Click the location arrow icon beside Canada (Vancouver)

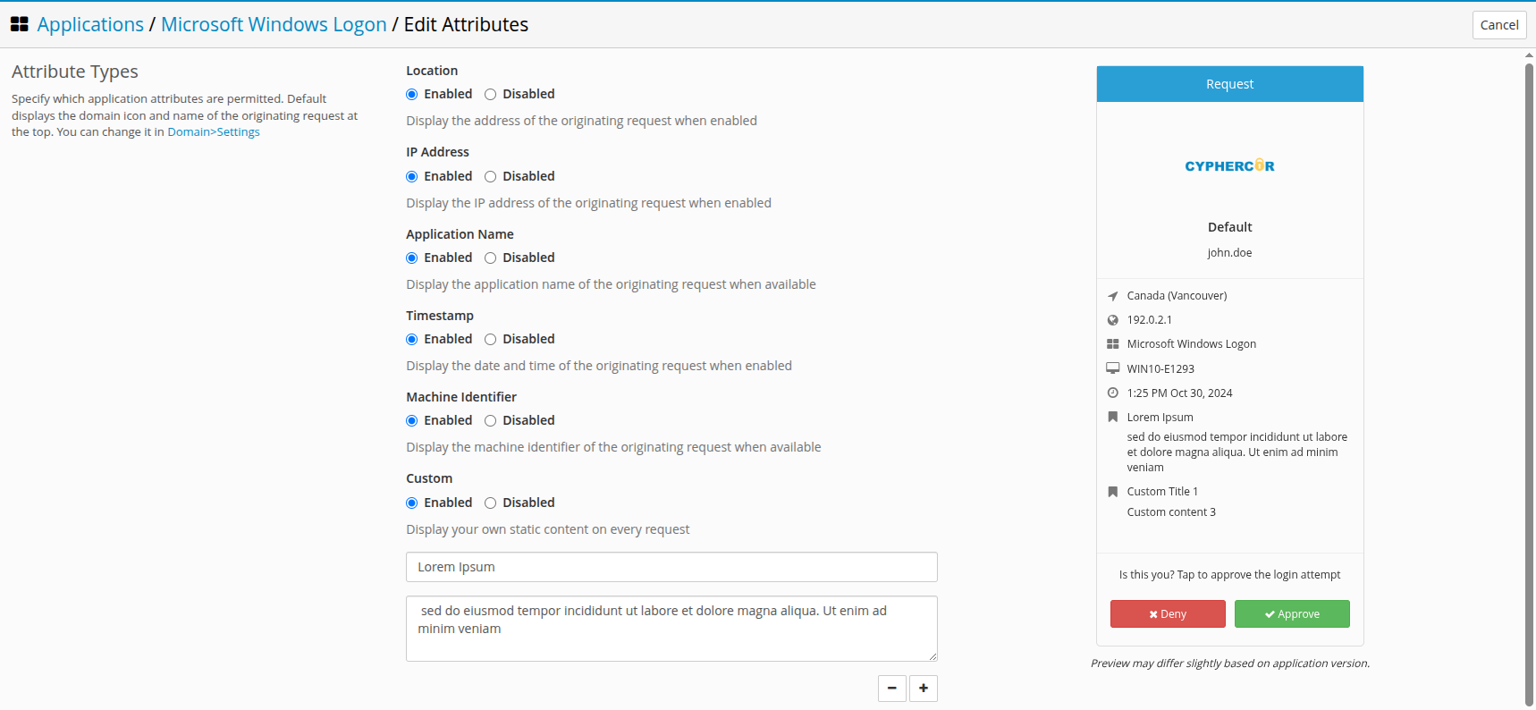[x=1113, y=296]
